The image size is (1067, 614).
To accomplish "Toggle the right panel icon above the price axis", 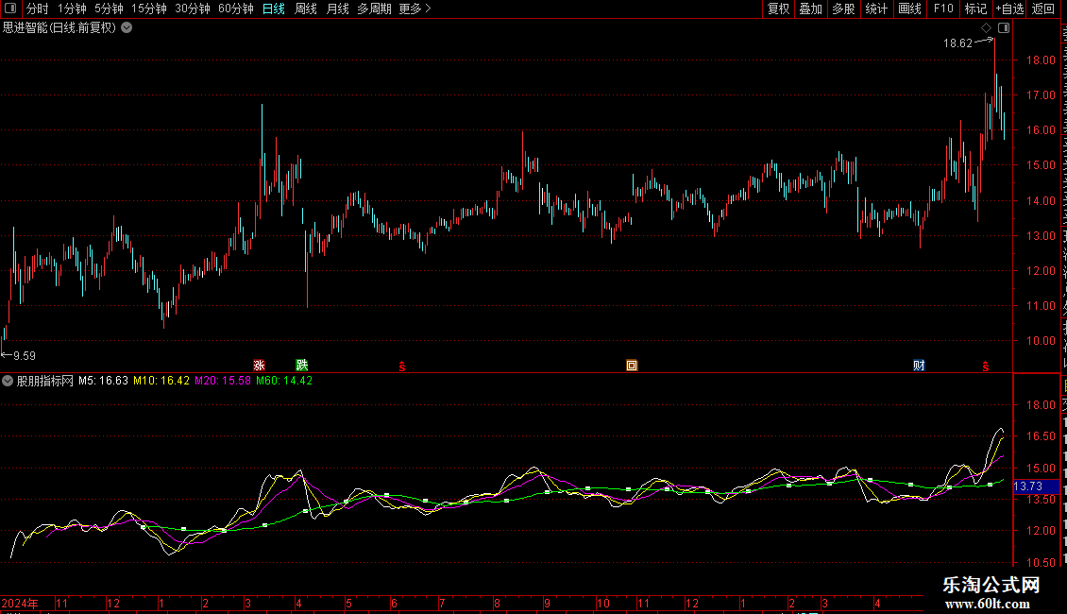I will (1004, 28).
